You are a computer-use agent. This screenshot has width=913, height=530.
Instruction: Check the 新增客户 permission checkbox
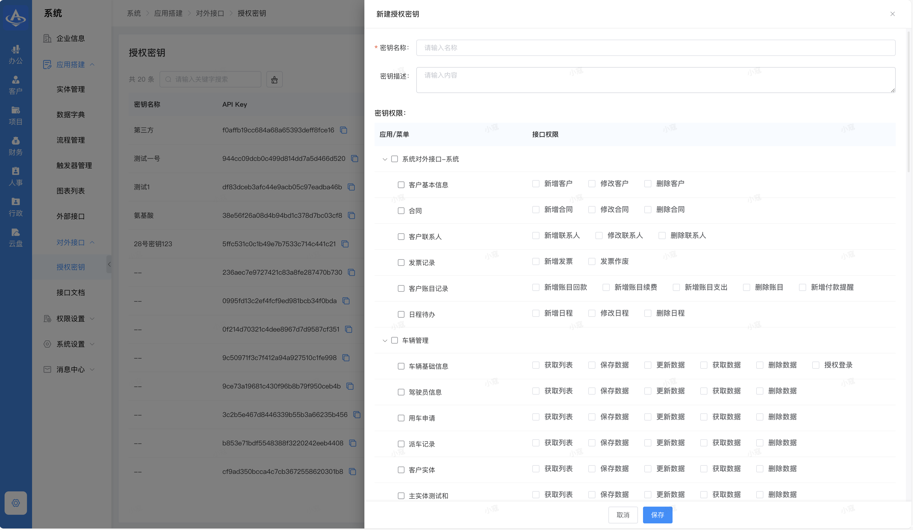click(x=535, y=184)
